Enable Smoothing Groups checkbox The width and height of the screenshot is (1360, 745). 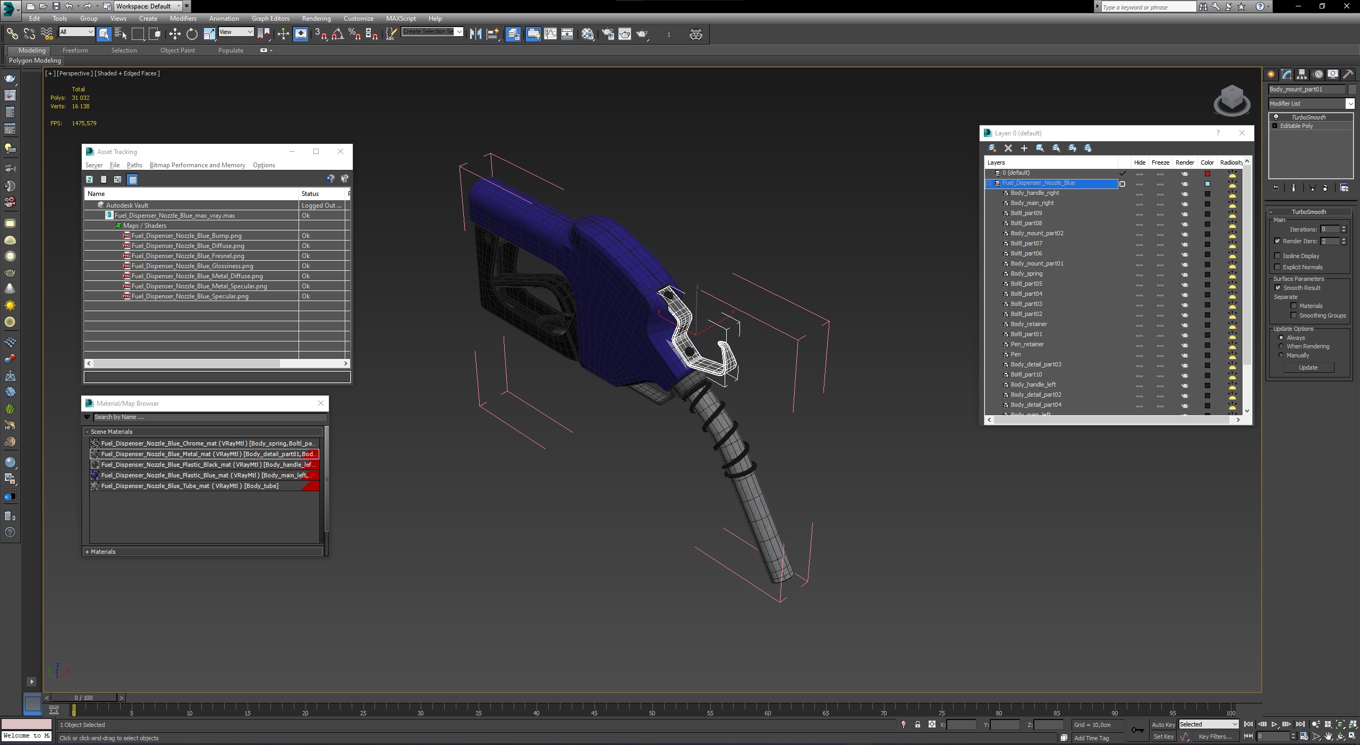[x=1294, y=315]
